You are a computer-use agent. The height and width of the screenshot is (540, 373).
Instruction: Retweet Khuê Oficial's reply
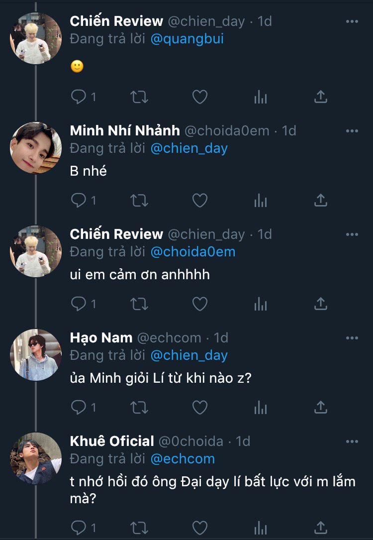click(x=139, y=527)
